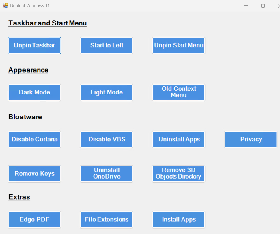Enable Dark Mode
280x234 pixels.
click(34, 92)
